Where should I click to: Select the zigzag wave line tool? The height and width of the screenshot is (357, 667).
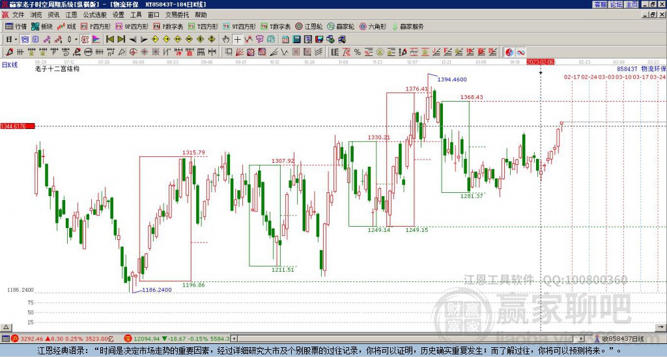(x=285, y=52)
